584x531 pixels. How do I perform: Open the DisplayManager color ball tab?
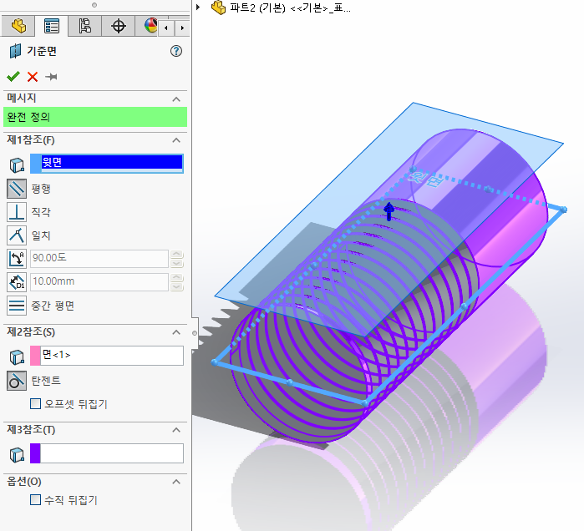pos(150,26)
